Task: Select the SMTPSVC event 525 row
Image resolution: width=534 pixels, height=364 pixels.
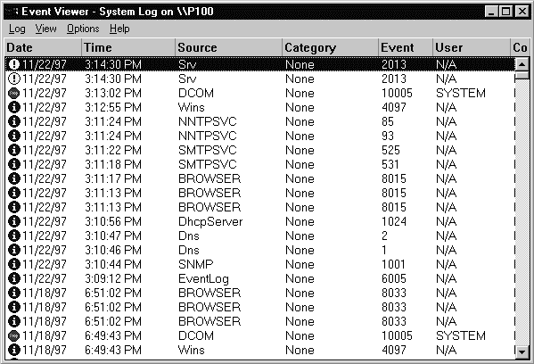Action: tap(259, 150)
